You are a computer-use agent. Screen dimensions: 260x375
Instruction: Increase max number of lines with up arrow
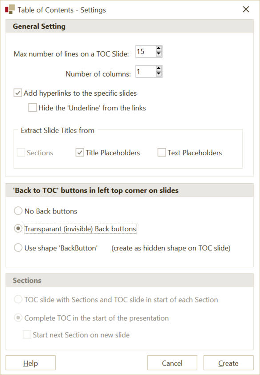click(x=158, y=48)
